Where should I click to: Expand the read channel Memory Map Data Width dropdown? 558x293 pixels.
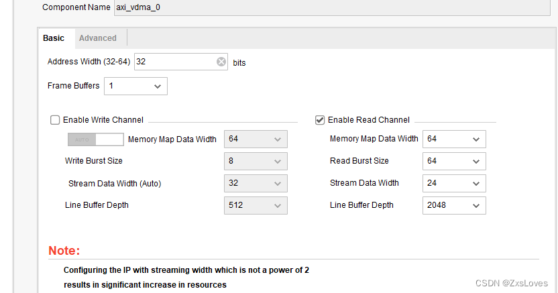point(454,139)
